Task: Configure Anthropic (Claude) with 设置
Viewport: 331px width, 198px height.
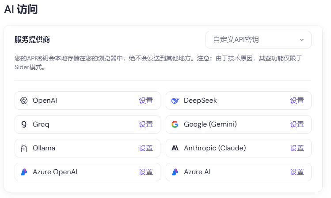Action: coord(297,148)
